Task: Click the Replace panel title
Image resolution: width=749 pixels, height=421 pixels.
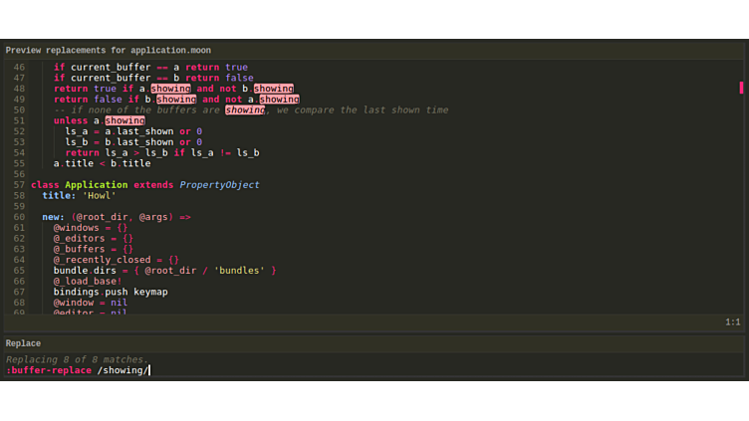Action: [x=23, y=343]
